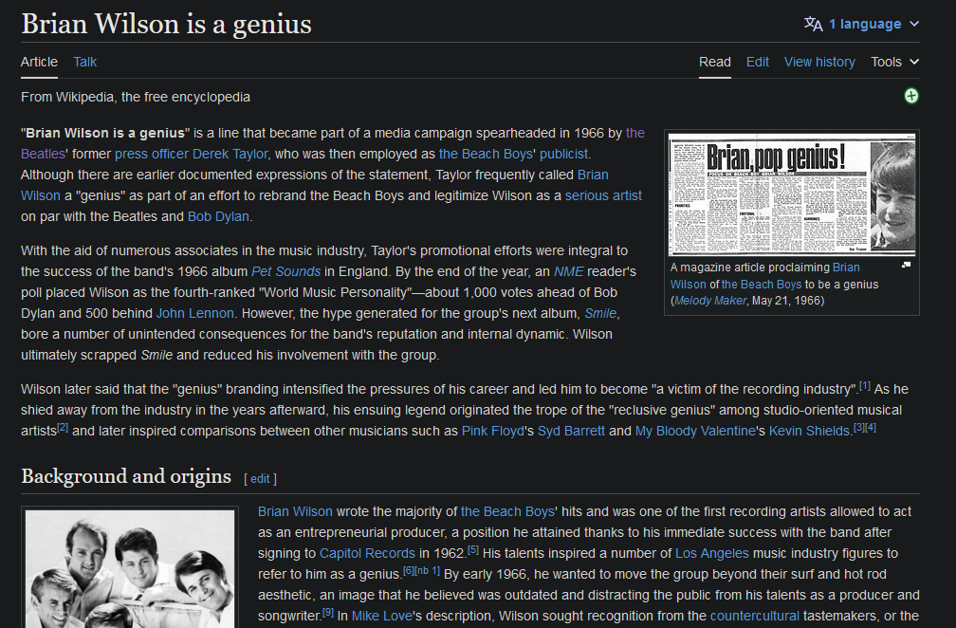Open the 'serious artist' link

click(603, 195)
